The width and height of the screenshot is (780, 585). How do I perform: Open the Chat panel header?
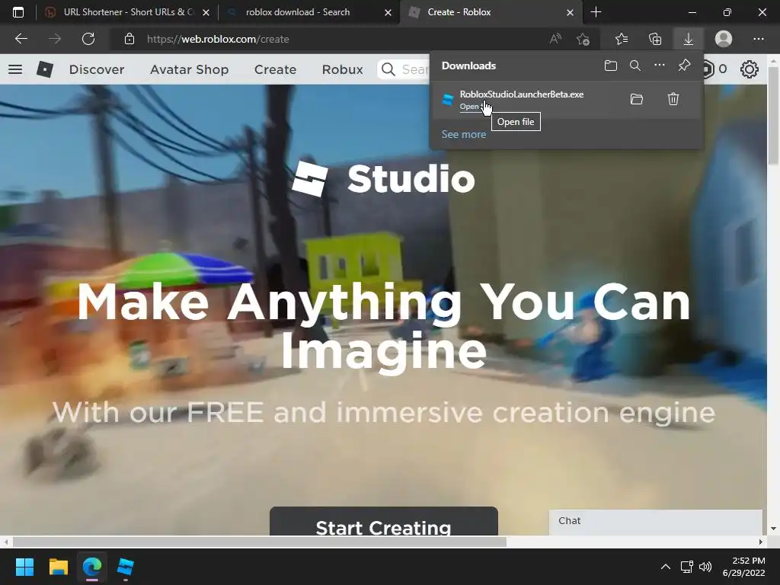click(656, 521)
